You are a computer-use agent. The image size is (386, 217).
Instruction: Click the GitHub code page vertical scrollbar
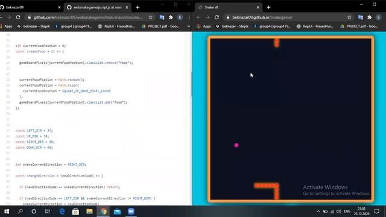191,85
